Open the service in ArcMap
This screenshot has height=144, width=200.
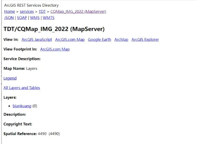point(121,40)
